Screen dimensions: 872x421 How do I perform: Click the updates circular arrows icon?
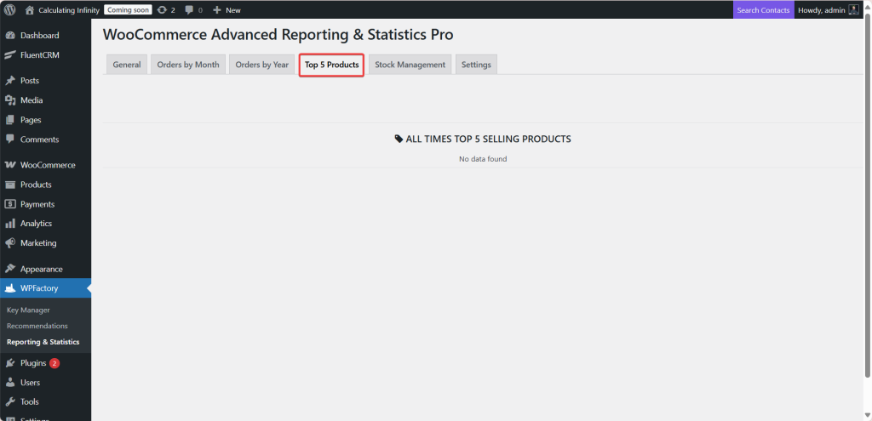(x=162, y=10)
